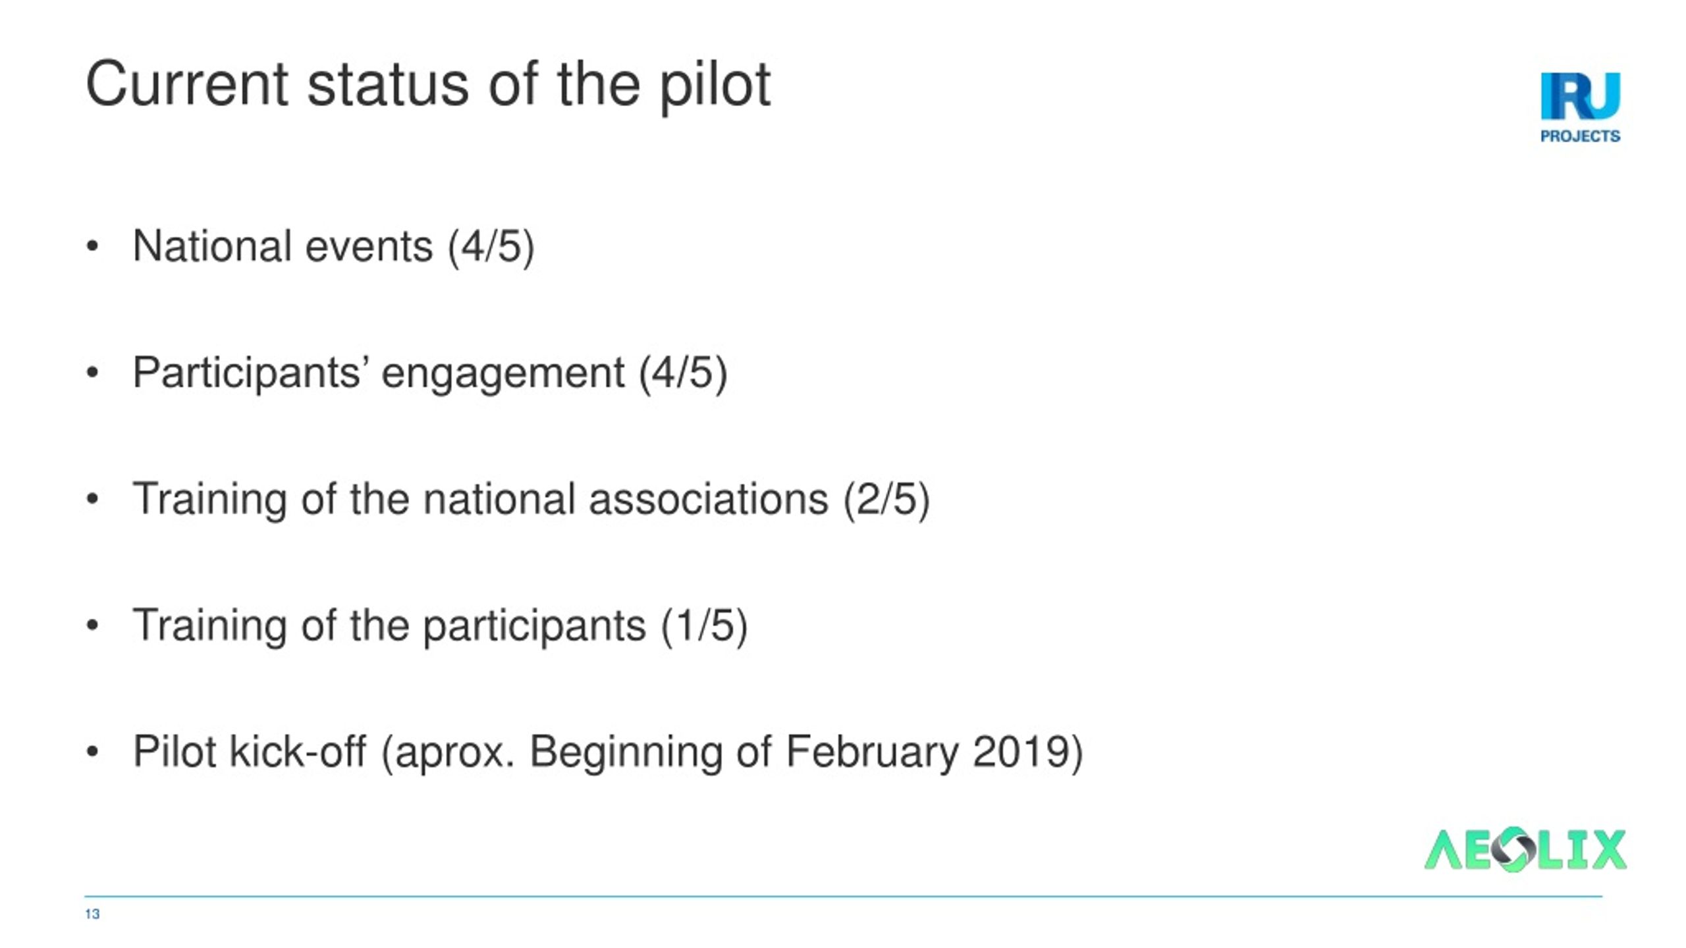
Task: Click the bullet before Training of the participants
Action: (92, 625)
